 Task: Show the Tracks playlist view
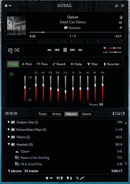coord(43,114)
